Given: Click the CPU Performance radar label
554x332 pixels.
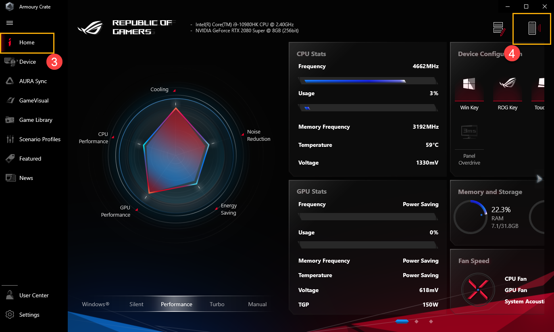Looking at the screenshot, I should tap(94, 138).
